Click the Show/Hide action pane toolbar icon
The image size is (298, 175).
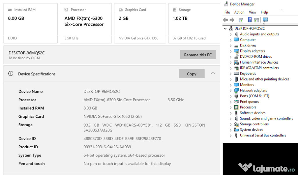(256, 20)
